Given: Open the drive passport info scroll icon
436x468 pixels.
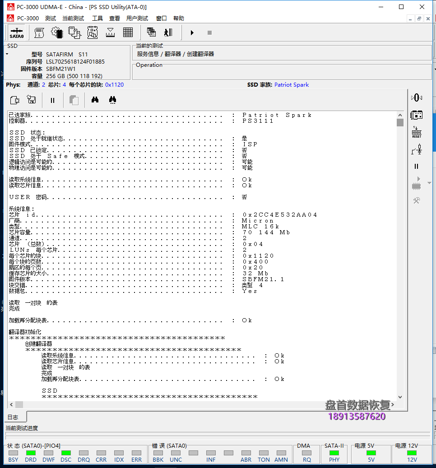Looking at the screenshot, I should click(39, 33).
